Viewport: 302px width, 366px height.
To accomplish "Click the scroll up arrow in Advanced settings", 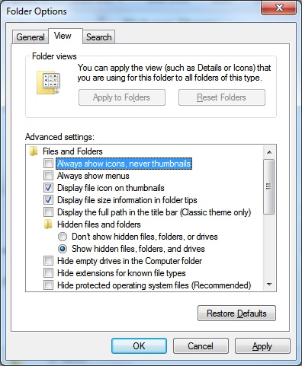I will tap(269, 152).
